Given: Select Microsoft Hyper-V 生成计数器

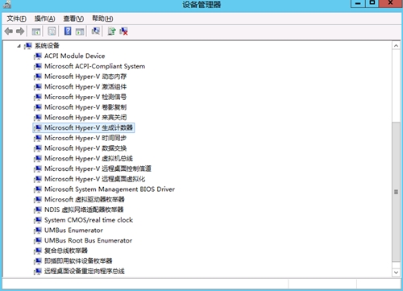Looking at the screenshot, I should pos(89,127).
